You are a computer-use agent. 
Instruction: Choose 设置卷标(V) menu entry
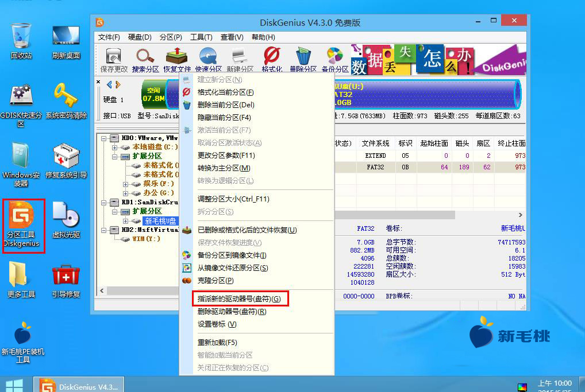coord(257,324)
